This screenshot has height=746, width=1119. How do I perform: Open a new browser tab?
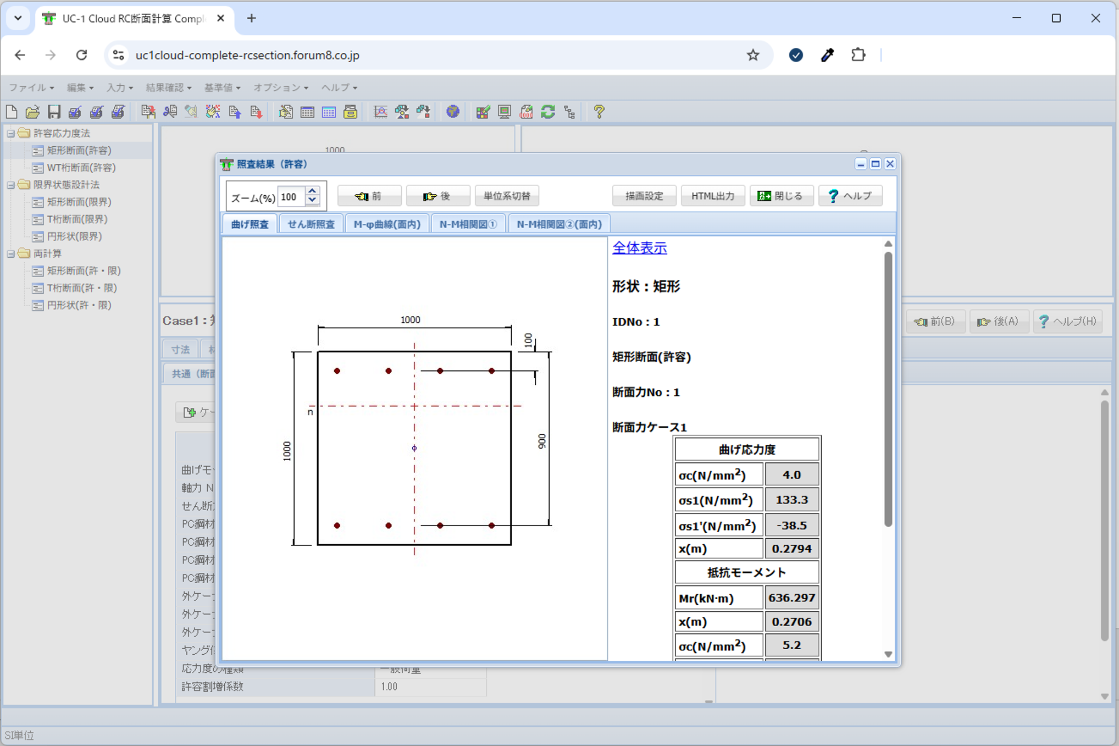tap(251, 18)
